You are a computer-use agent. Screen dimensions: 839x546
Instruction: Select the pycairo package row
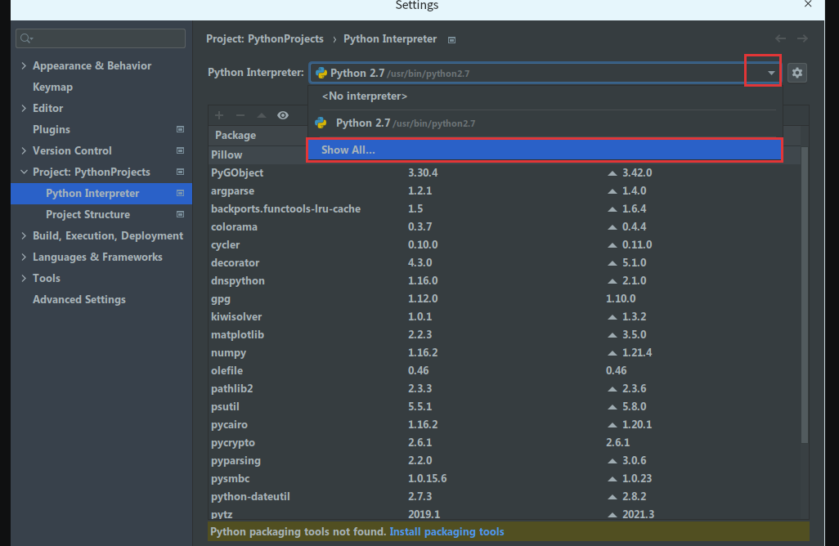[x=505, y=424]
